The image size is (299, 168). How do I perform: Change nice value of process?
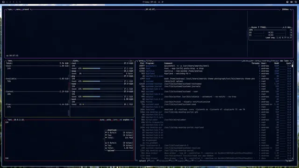coord(189,161)
